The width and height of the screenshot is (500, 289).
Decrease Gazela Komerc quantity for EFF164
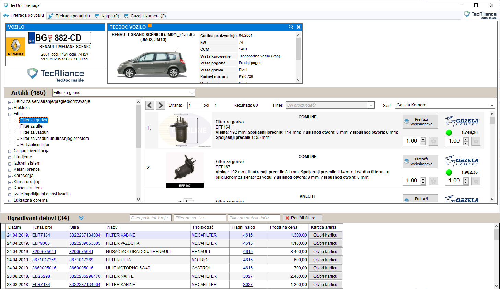pyautogui.click(x=466, y=143)
